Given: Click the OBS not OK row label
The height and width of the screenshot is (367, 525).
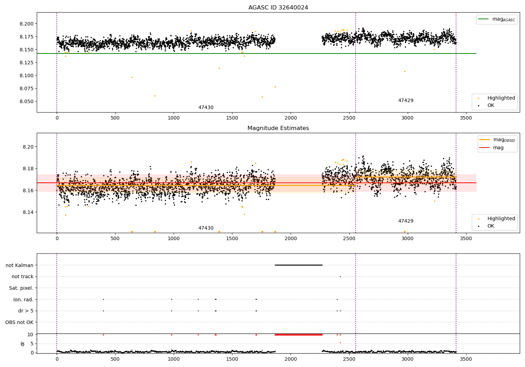Looking at the screenshot, I should (x=20, y=322).
